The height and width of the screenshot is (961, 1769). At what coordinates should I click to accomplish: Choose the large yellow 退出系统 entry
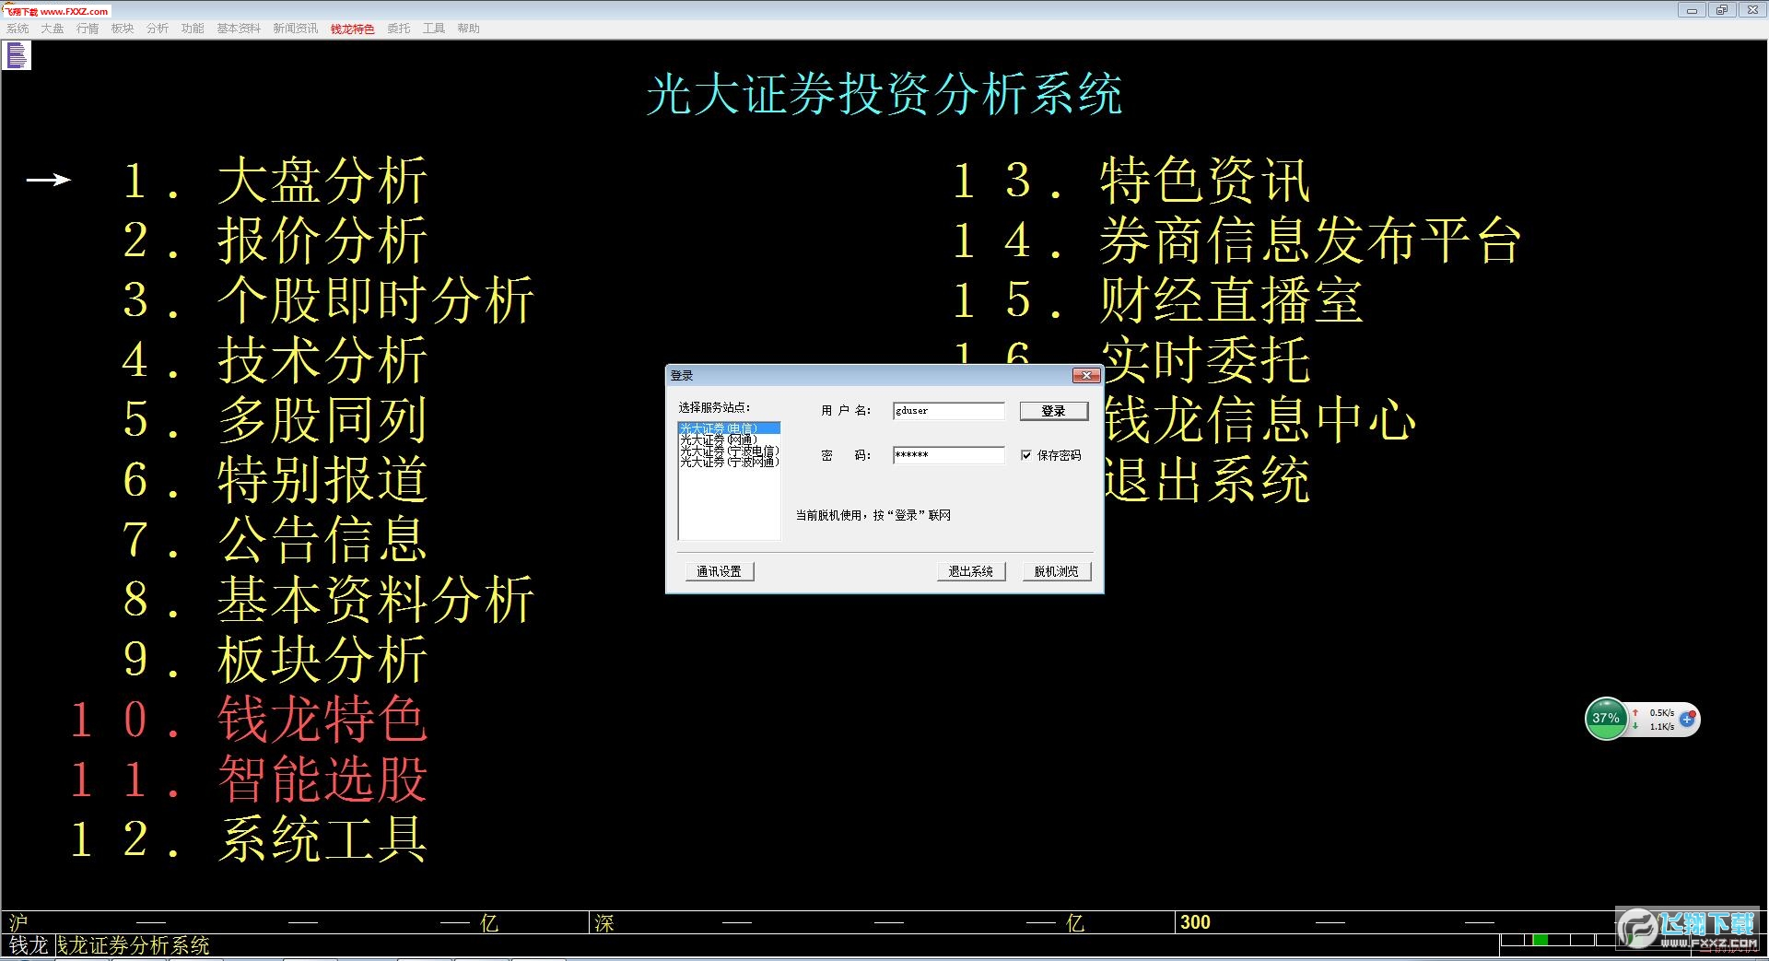[x=1208, y=480]
